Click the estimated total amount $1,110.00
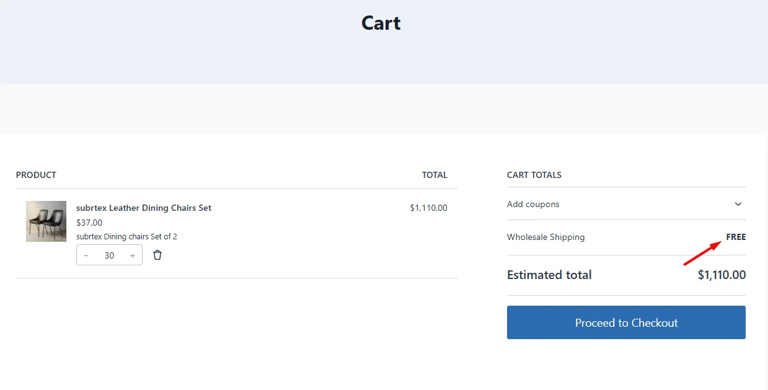The image size is (768, 390). [x=722, y=275]
